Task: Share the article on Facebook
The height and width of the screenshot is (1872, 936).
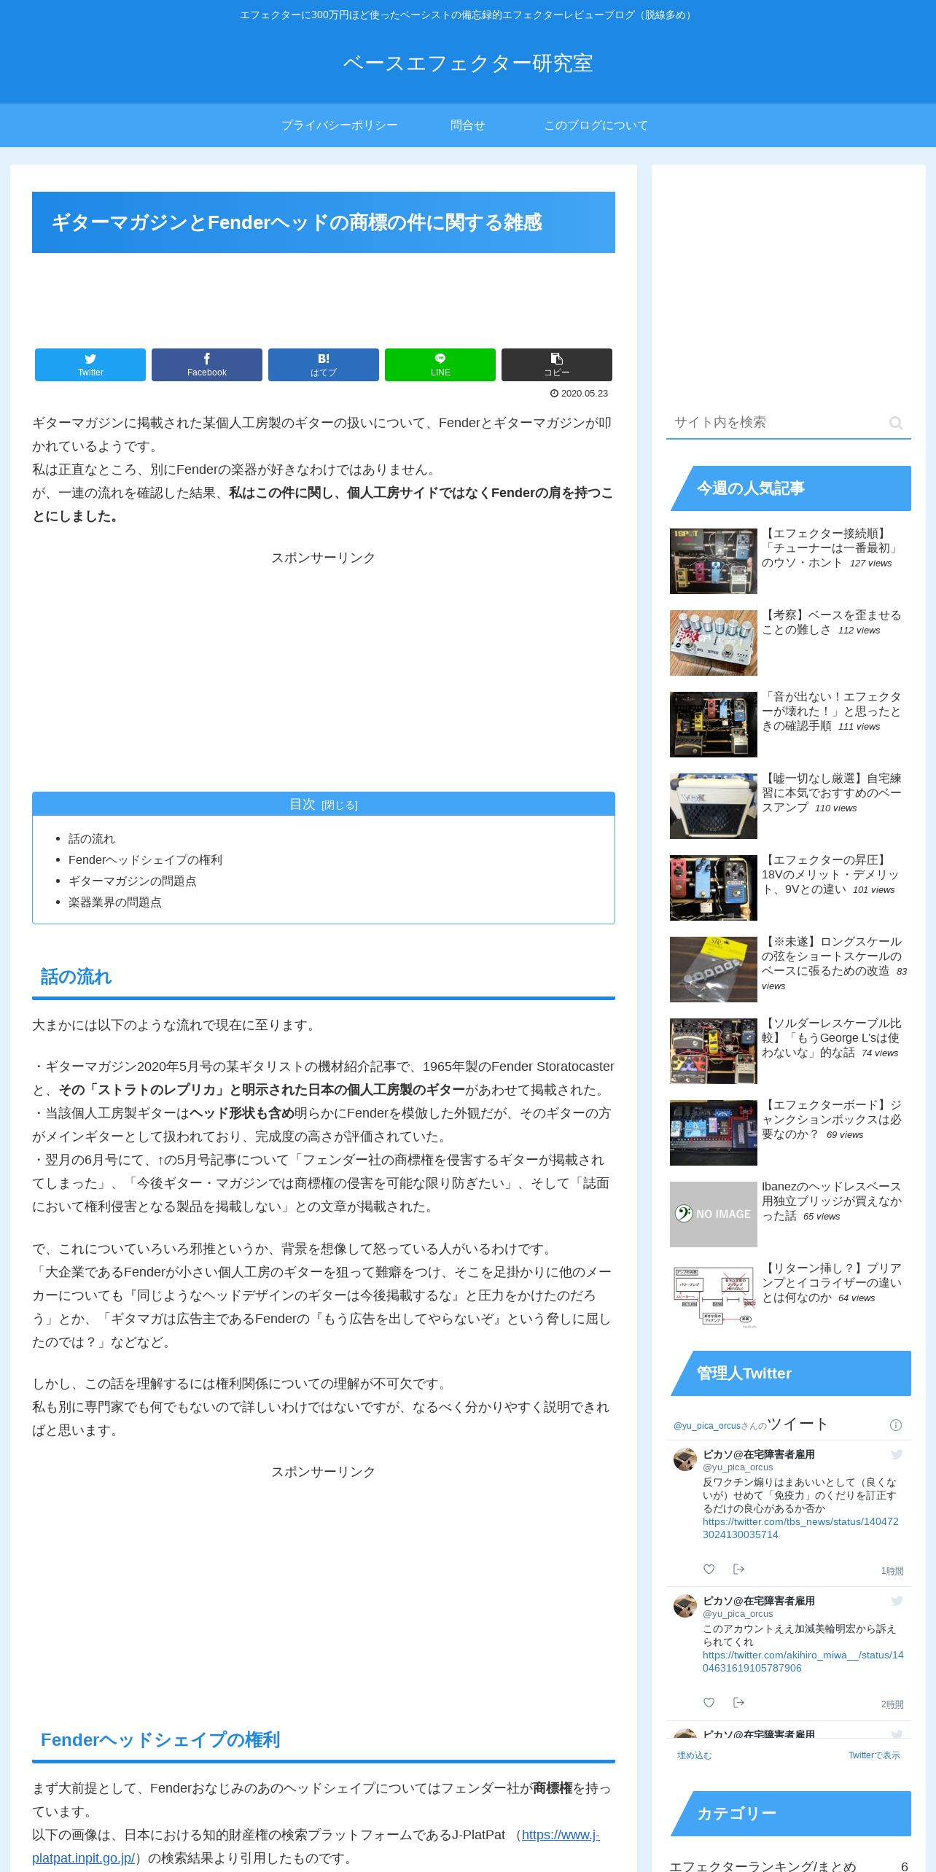Action: click(x=207, y=364)
